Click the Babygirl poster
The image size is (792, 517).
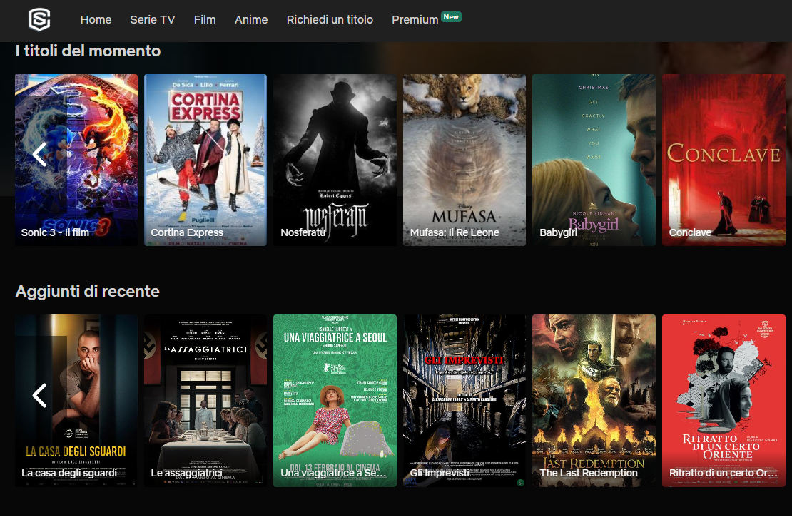(594, 160)
